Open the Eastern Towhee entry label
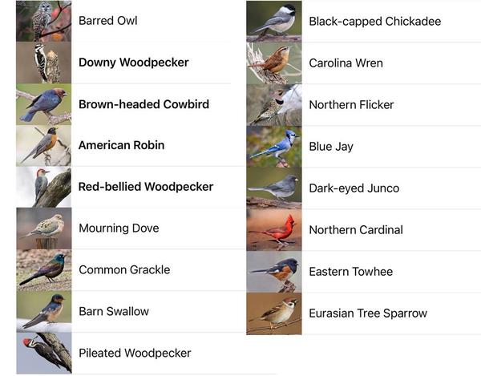Viewport: 481px width, 376px height. click(350, 272)
